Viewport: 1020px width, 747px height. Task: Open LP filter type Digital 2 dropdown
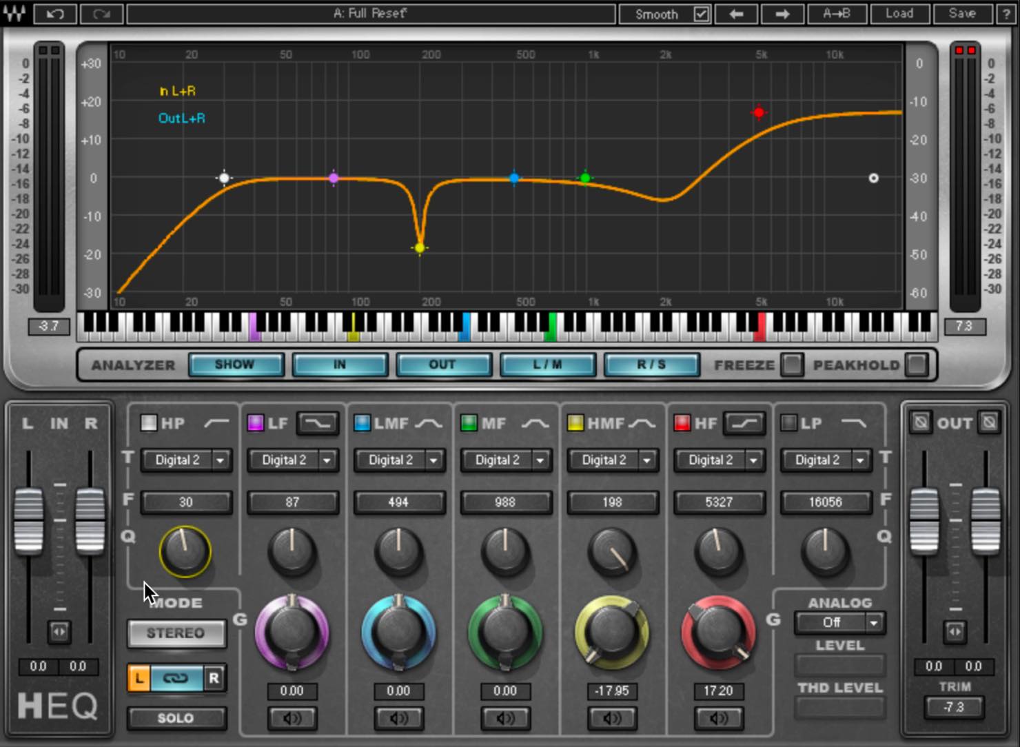pos(826,460)
